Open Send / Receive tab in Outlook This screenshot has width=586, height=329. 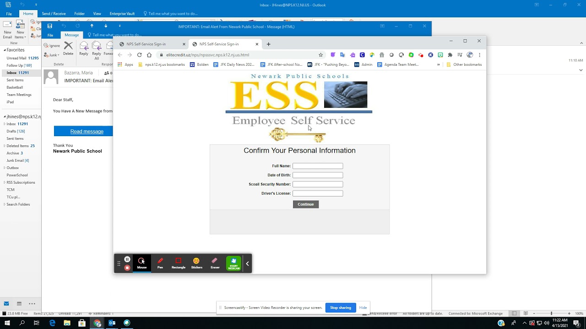[54, 14]
